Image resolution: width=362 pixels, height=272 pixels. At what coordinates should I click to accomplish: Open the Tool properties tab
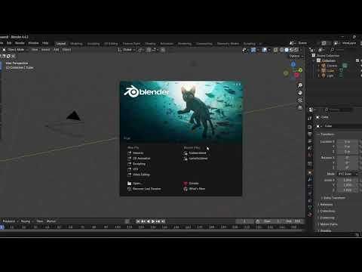pos(310,118)
